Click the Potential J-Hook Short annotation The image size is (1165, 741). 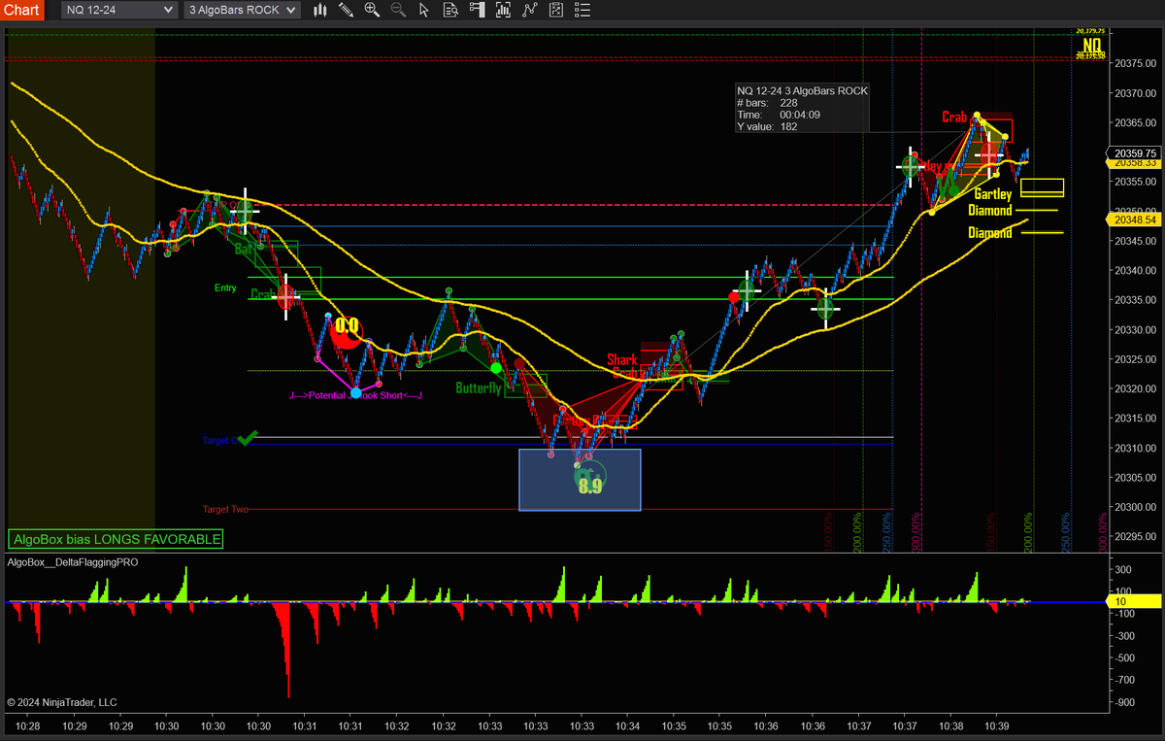(355, 396)
